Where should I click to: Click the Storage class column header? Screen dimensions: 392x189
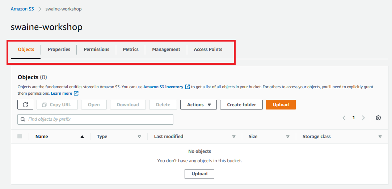click(316, 137)
